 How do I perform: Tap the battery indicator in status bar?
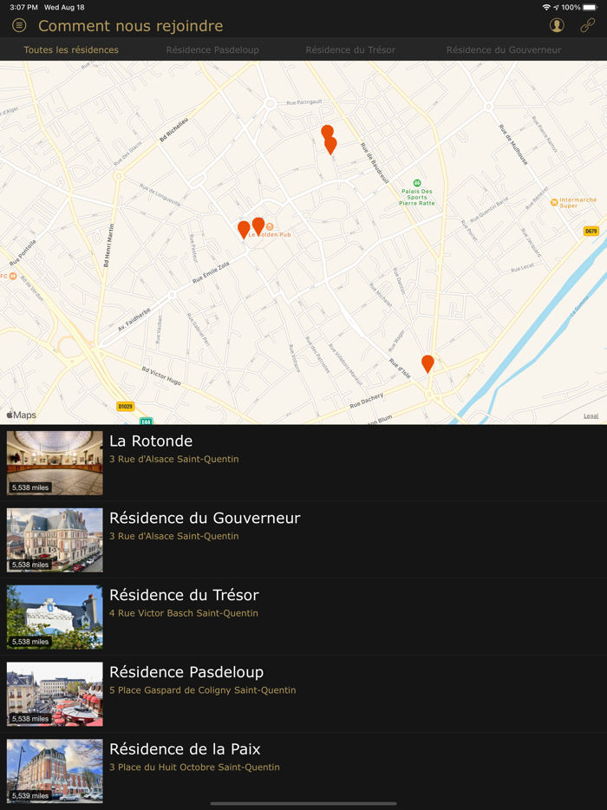[590, 7]
